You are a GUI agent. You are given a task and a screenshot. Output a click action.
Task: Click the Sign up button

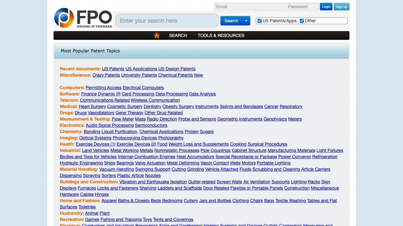(x=341, y=7)
